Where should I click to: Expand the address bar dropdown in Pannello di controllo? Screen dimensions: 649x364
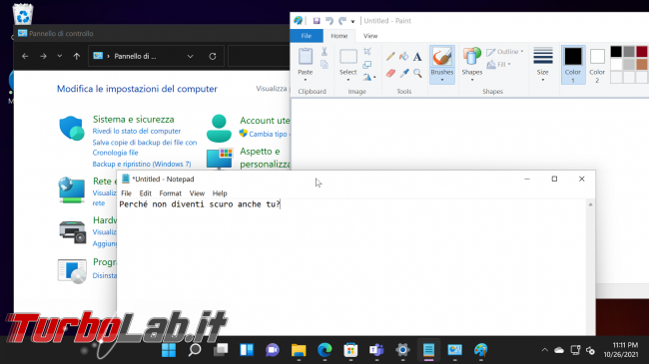[x=190, y=56]
